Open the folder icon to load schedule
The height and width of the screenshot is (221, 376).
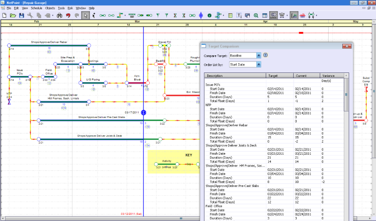(x=12, y=15)
